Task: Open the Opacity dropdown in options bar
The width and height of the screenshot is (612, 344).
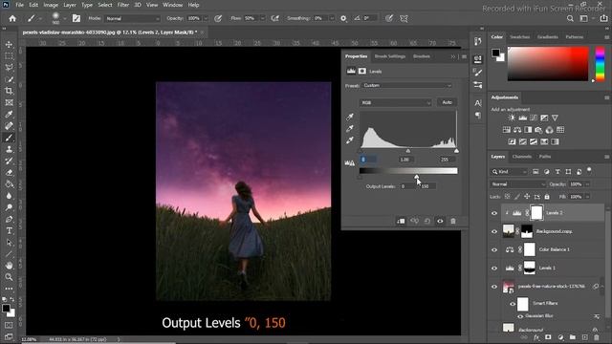Action: click(206, 18)
